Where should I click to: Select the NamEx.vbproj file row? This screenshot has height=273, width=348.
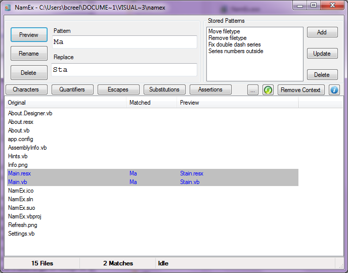click(x=152, y=216)
